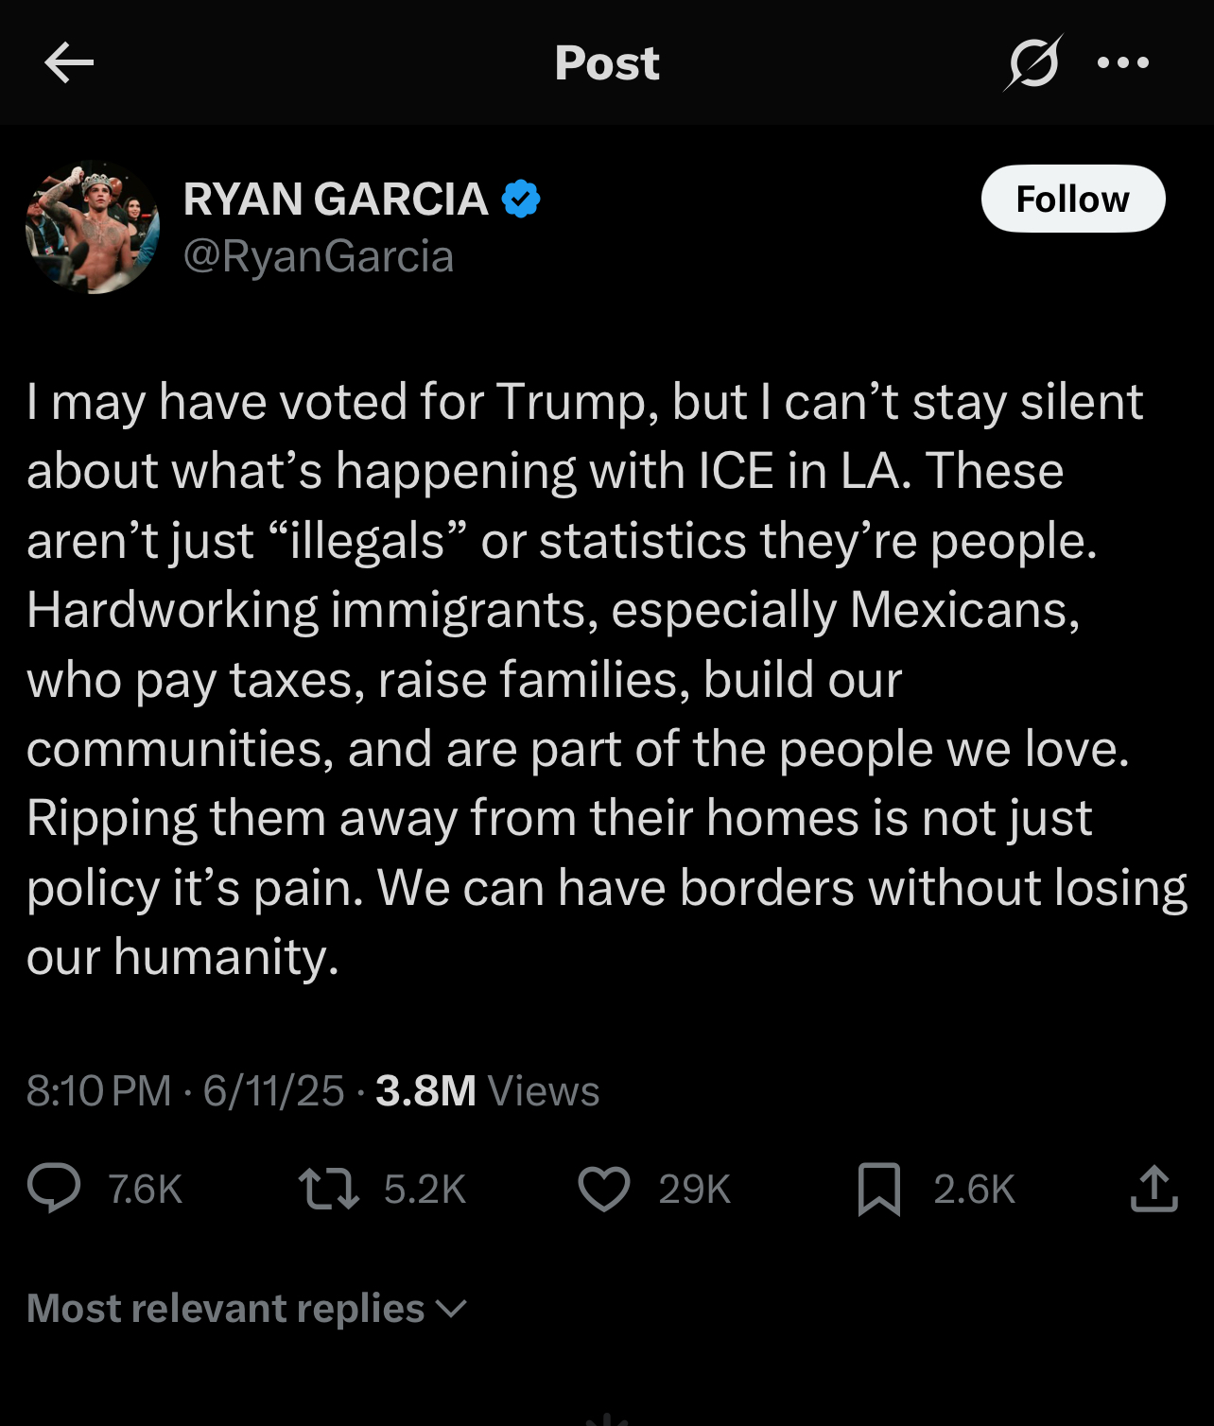Screen dimensions: 1214x1426
Task: Tap the reply speech bubble icon
Action: [x=54, y=1189]
